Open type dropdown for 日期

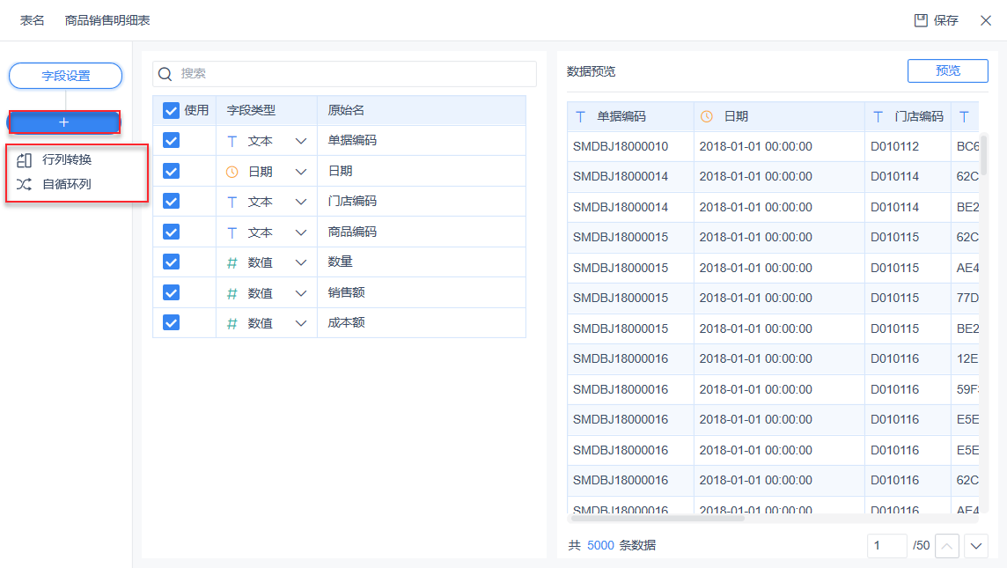[x=300, y=173]
